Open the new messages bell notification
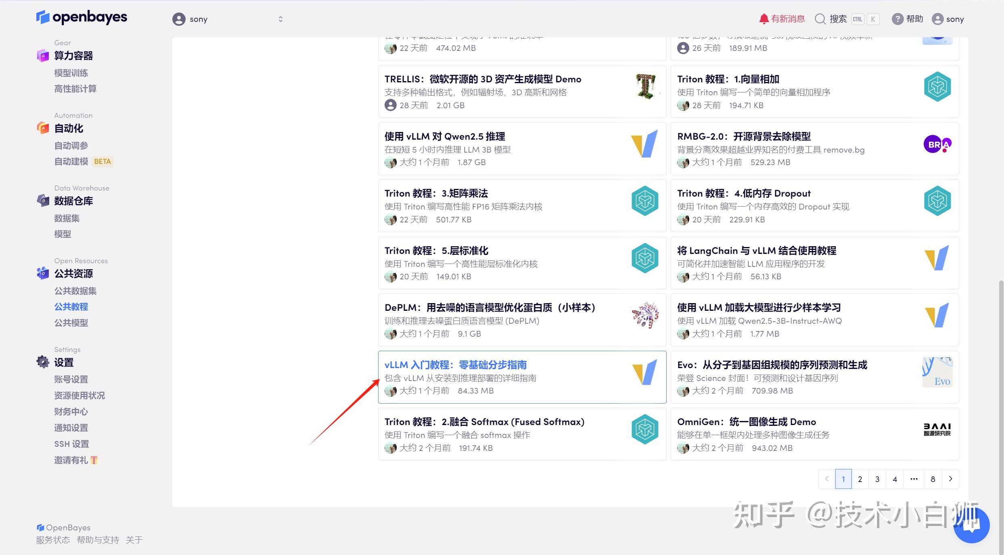The image size is (1004, 555). click(763, 19)
